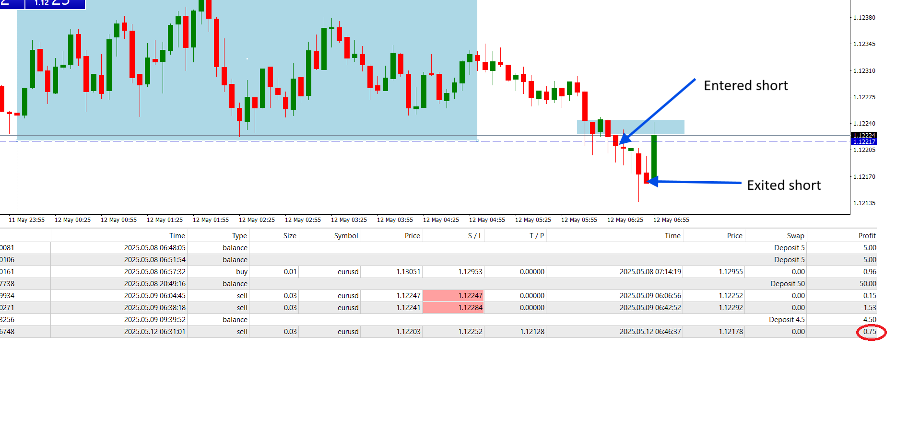The width and height of the screenshot is (919, 441).
Task: Click the Swap column header
Action: 795,236
